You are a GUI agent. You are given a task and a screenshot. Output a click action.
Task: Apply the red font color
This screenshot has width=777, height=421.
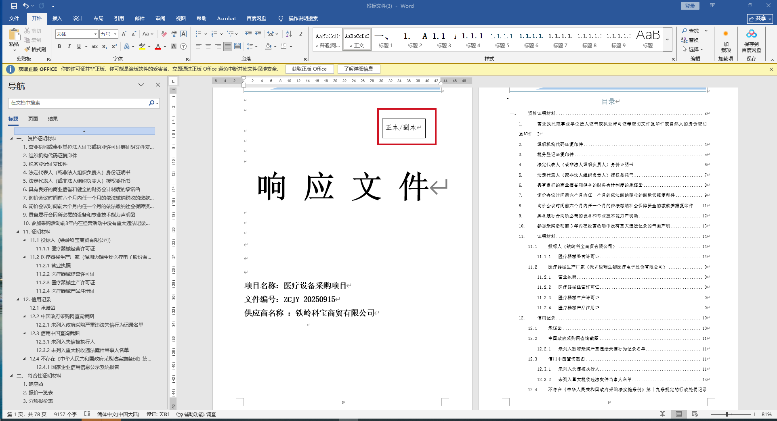[x=158, y=46]
